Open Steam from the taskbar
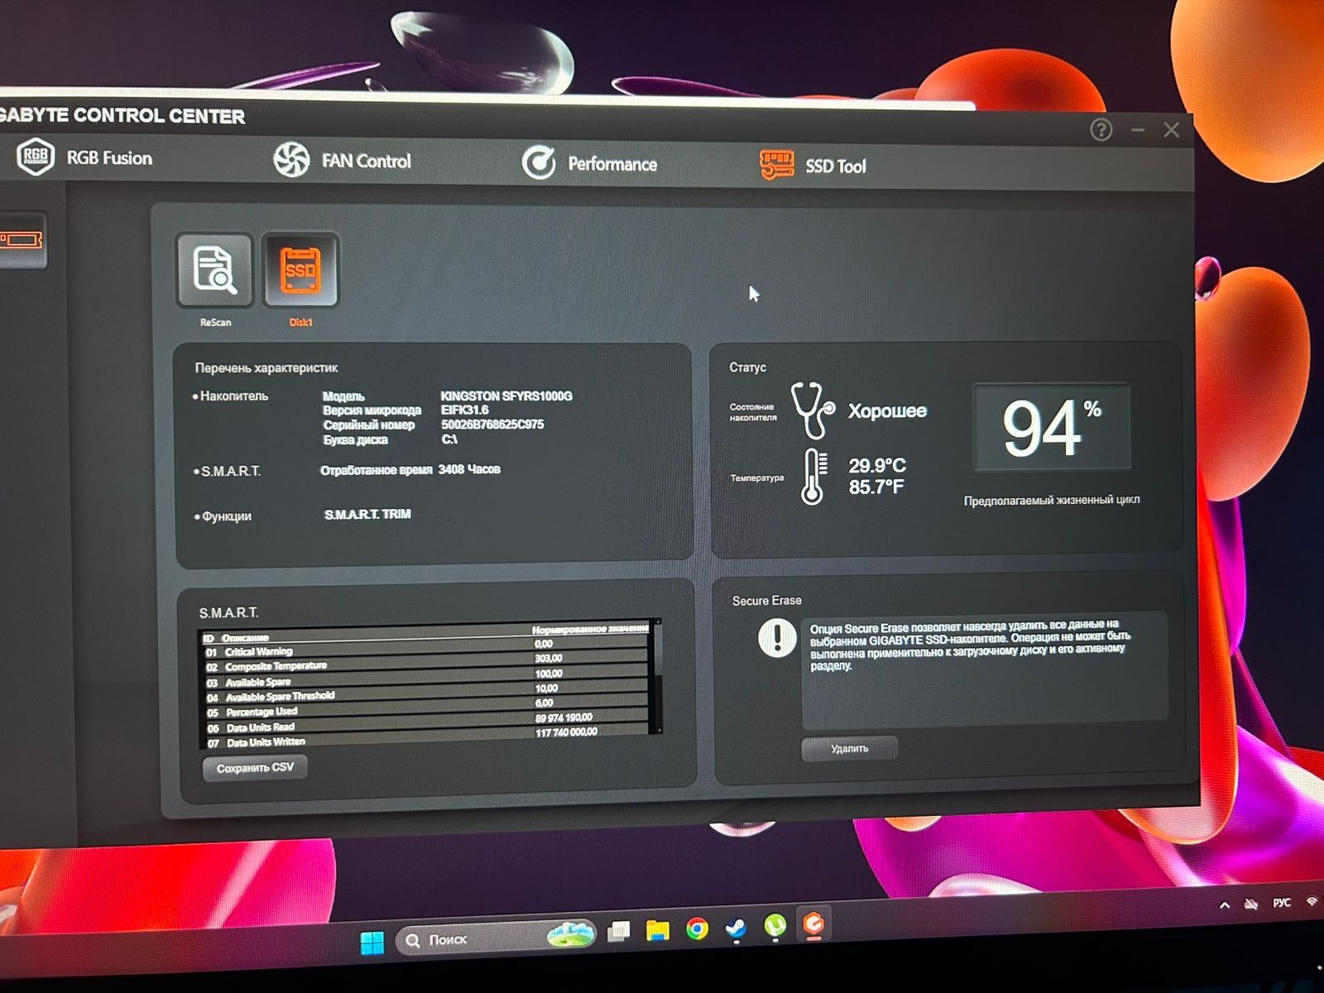This screenshot has width=1324, height=993. pyautogui.click(x=736, y=927)
